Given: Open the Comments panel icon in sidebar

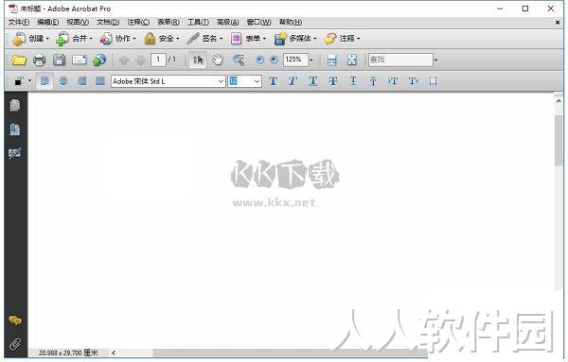Looking at the screenshot, I should [15, 320].
